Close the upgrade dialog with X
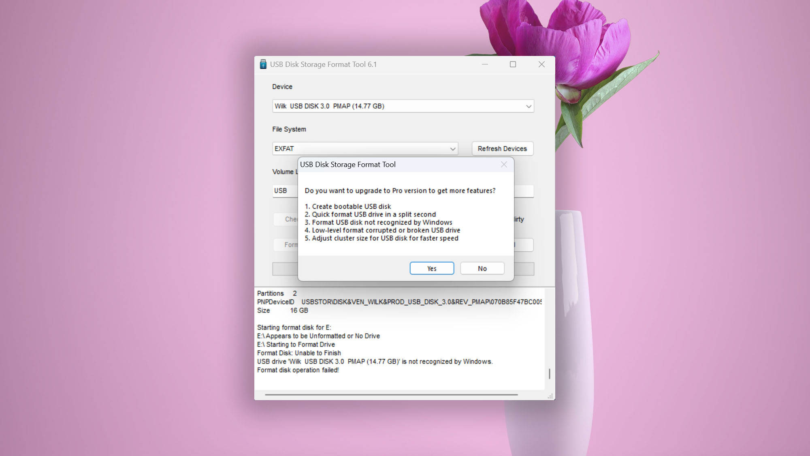Image resolution: width=810 pixels, height=456 pixels. click(x=504, y=165)
